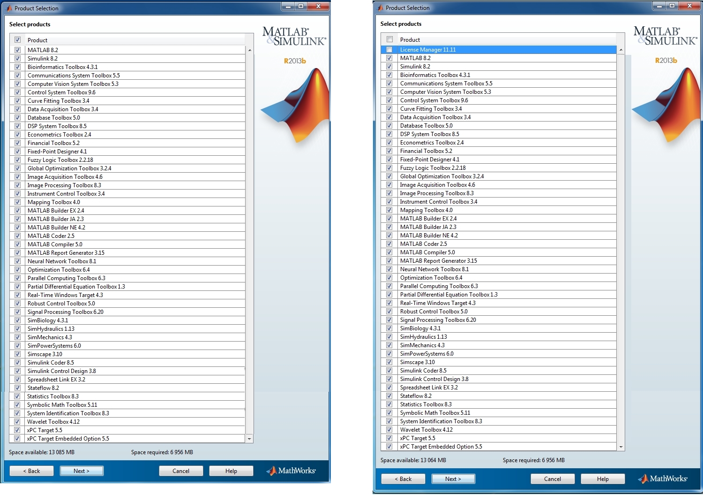Click scroll up arrow in right product list
The width and height of the screenshot is (703, 495).
click(x=621, y=50)
